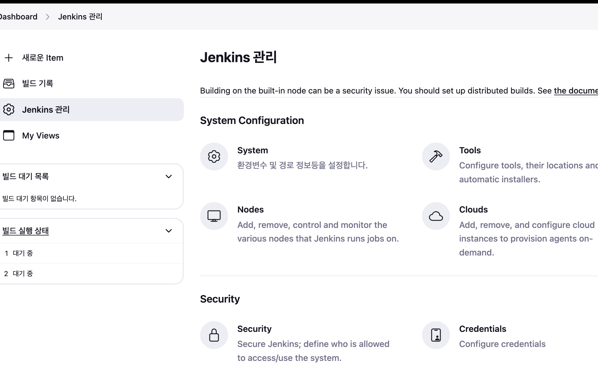Click System description 환경변수 및 경로 text

302,165
